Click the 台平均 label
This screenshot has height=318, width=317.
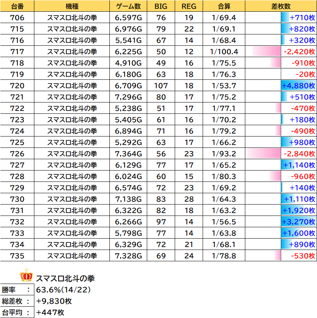coord(12,313)
